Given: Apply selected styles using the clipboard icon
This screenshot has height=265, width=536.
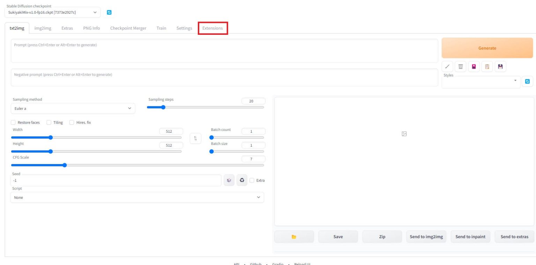Looking at the screenshot, I should tap(487, 67).
